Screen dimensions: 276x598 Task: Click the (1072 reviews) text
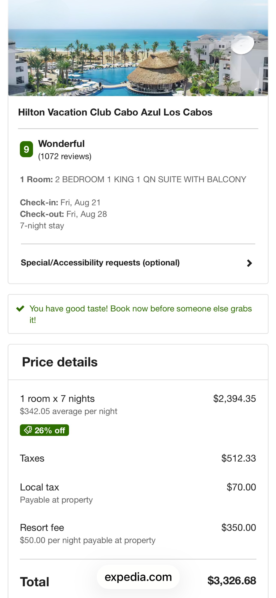click(65, 157)
